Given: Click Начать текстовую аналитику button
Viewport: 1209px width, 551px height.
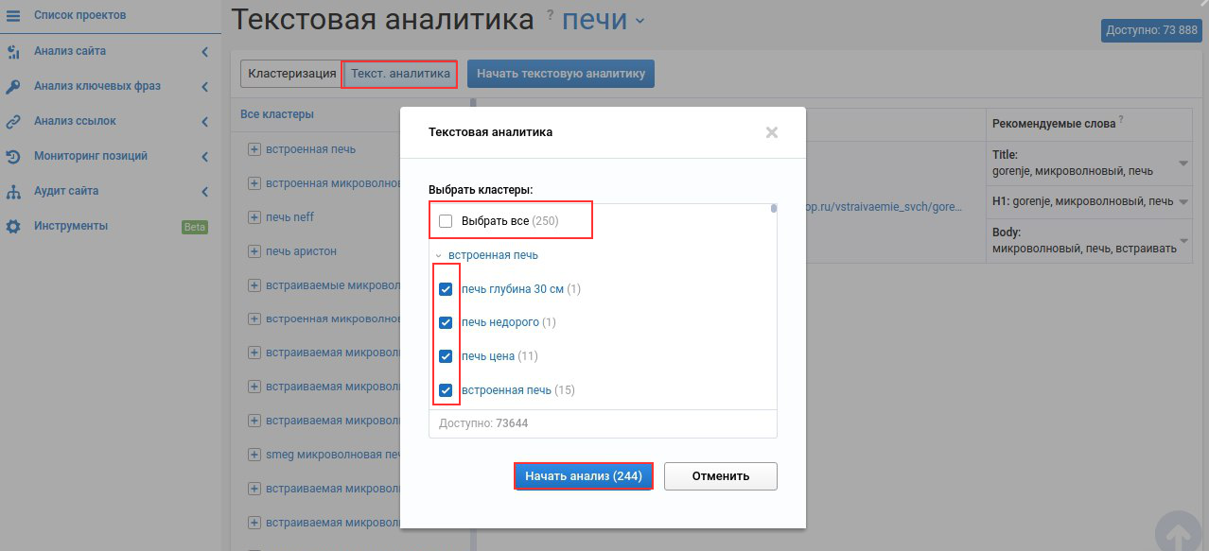Looking at the screenshot, I should tap(561, 74).
